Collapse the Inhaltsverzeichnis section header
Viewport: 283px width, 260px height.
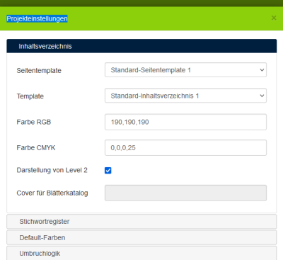[x=141, y=46]
